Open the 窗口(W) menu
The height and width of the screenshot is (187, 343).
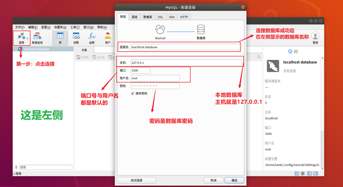88,27
